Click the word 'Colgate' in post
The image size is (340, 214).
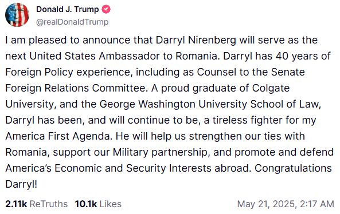tap(271, 88)
